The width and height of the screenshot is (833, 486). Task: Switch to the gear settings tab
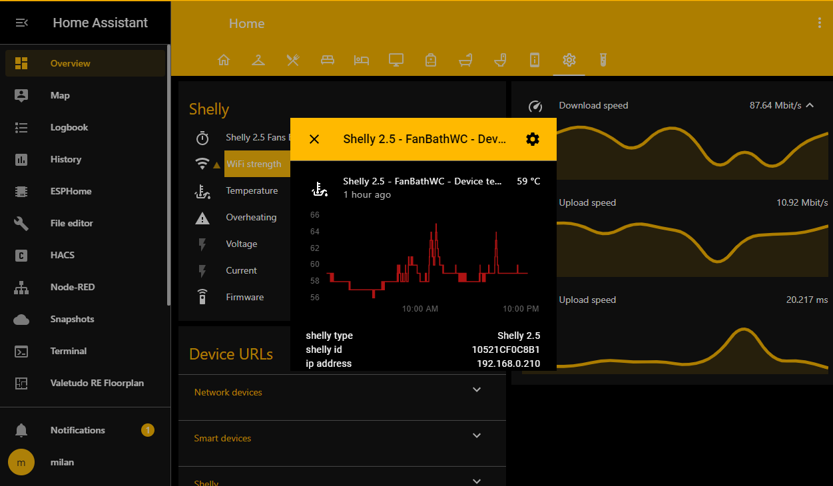tap(569, 60)
